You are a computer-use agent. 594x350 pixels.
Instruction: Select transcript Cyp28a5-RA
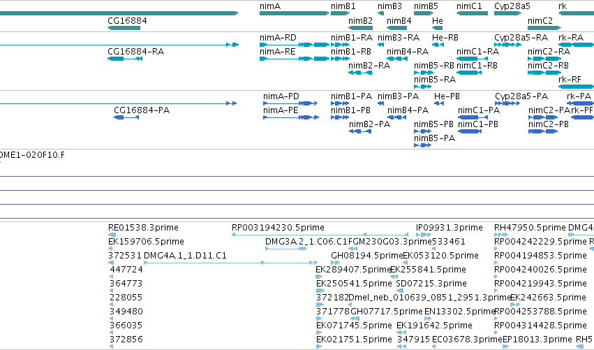(x=507, y=45)
